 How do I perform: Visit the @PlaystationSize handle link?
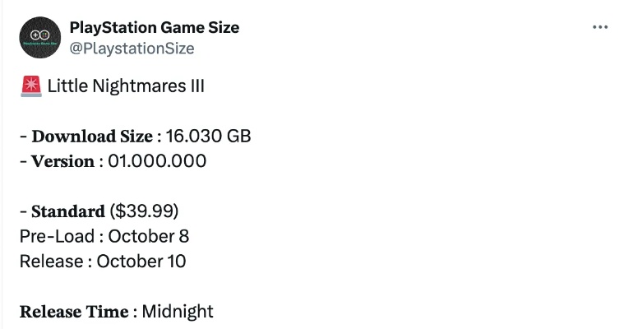(x=132, y=49)
